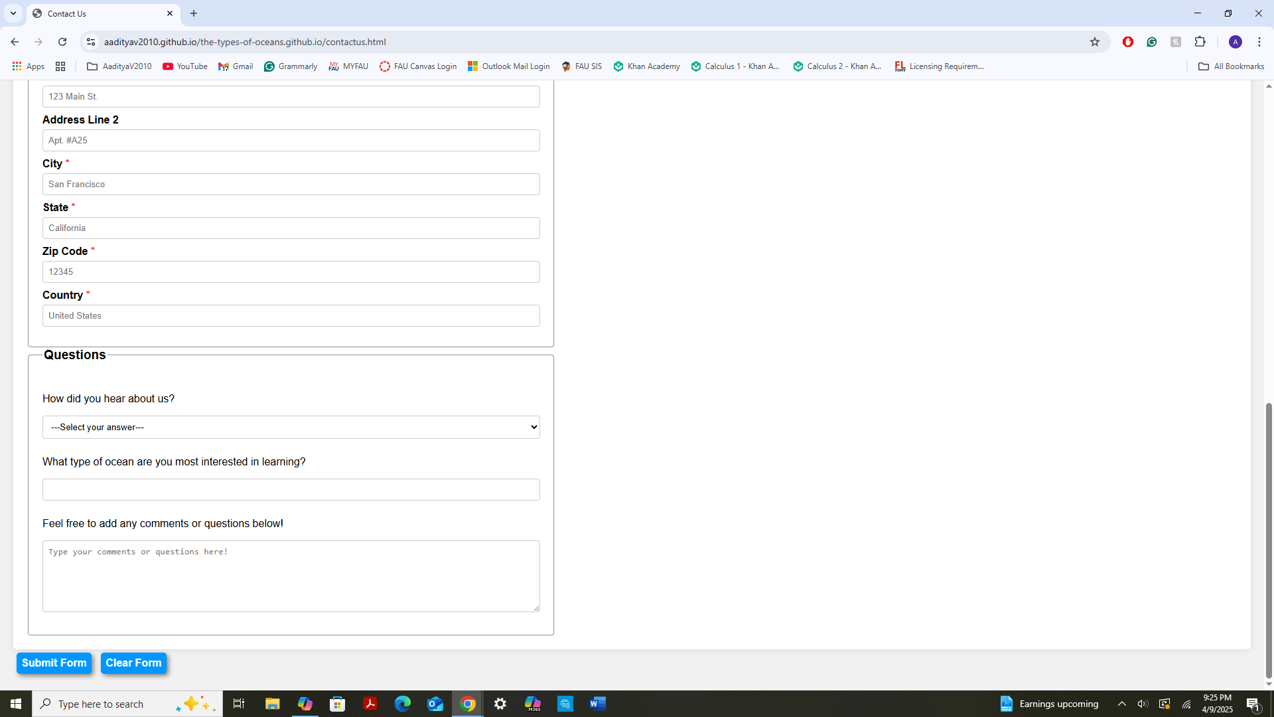
Task: Click the page vertical scrollbar
Action: [x=1268, y=538]
